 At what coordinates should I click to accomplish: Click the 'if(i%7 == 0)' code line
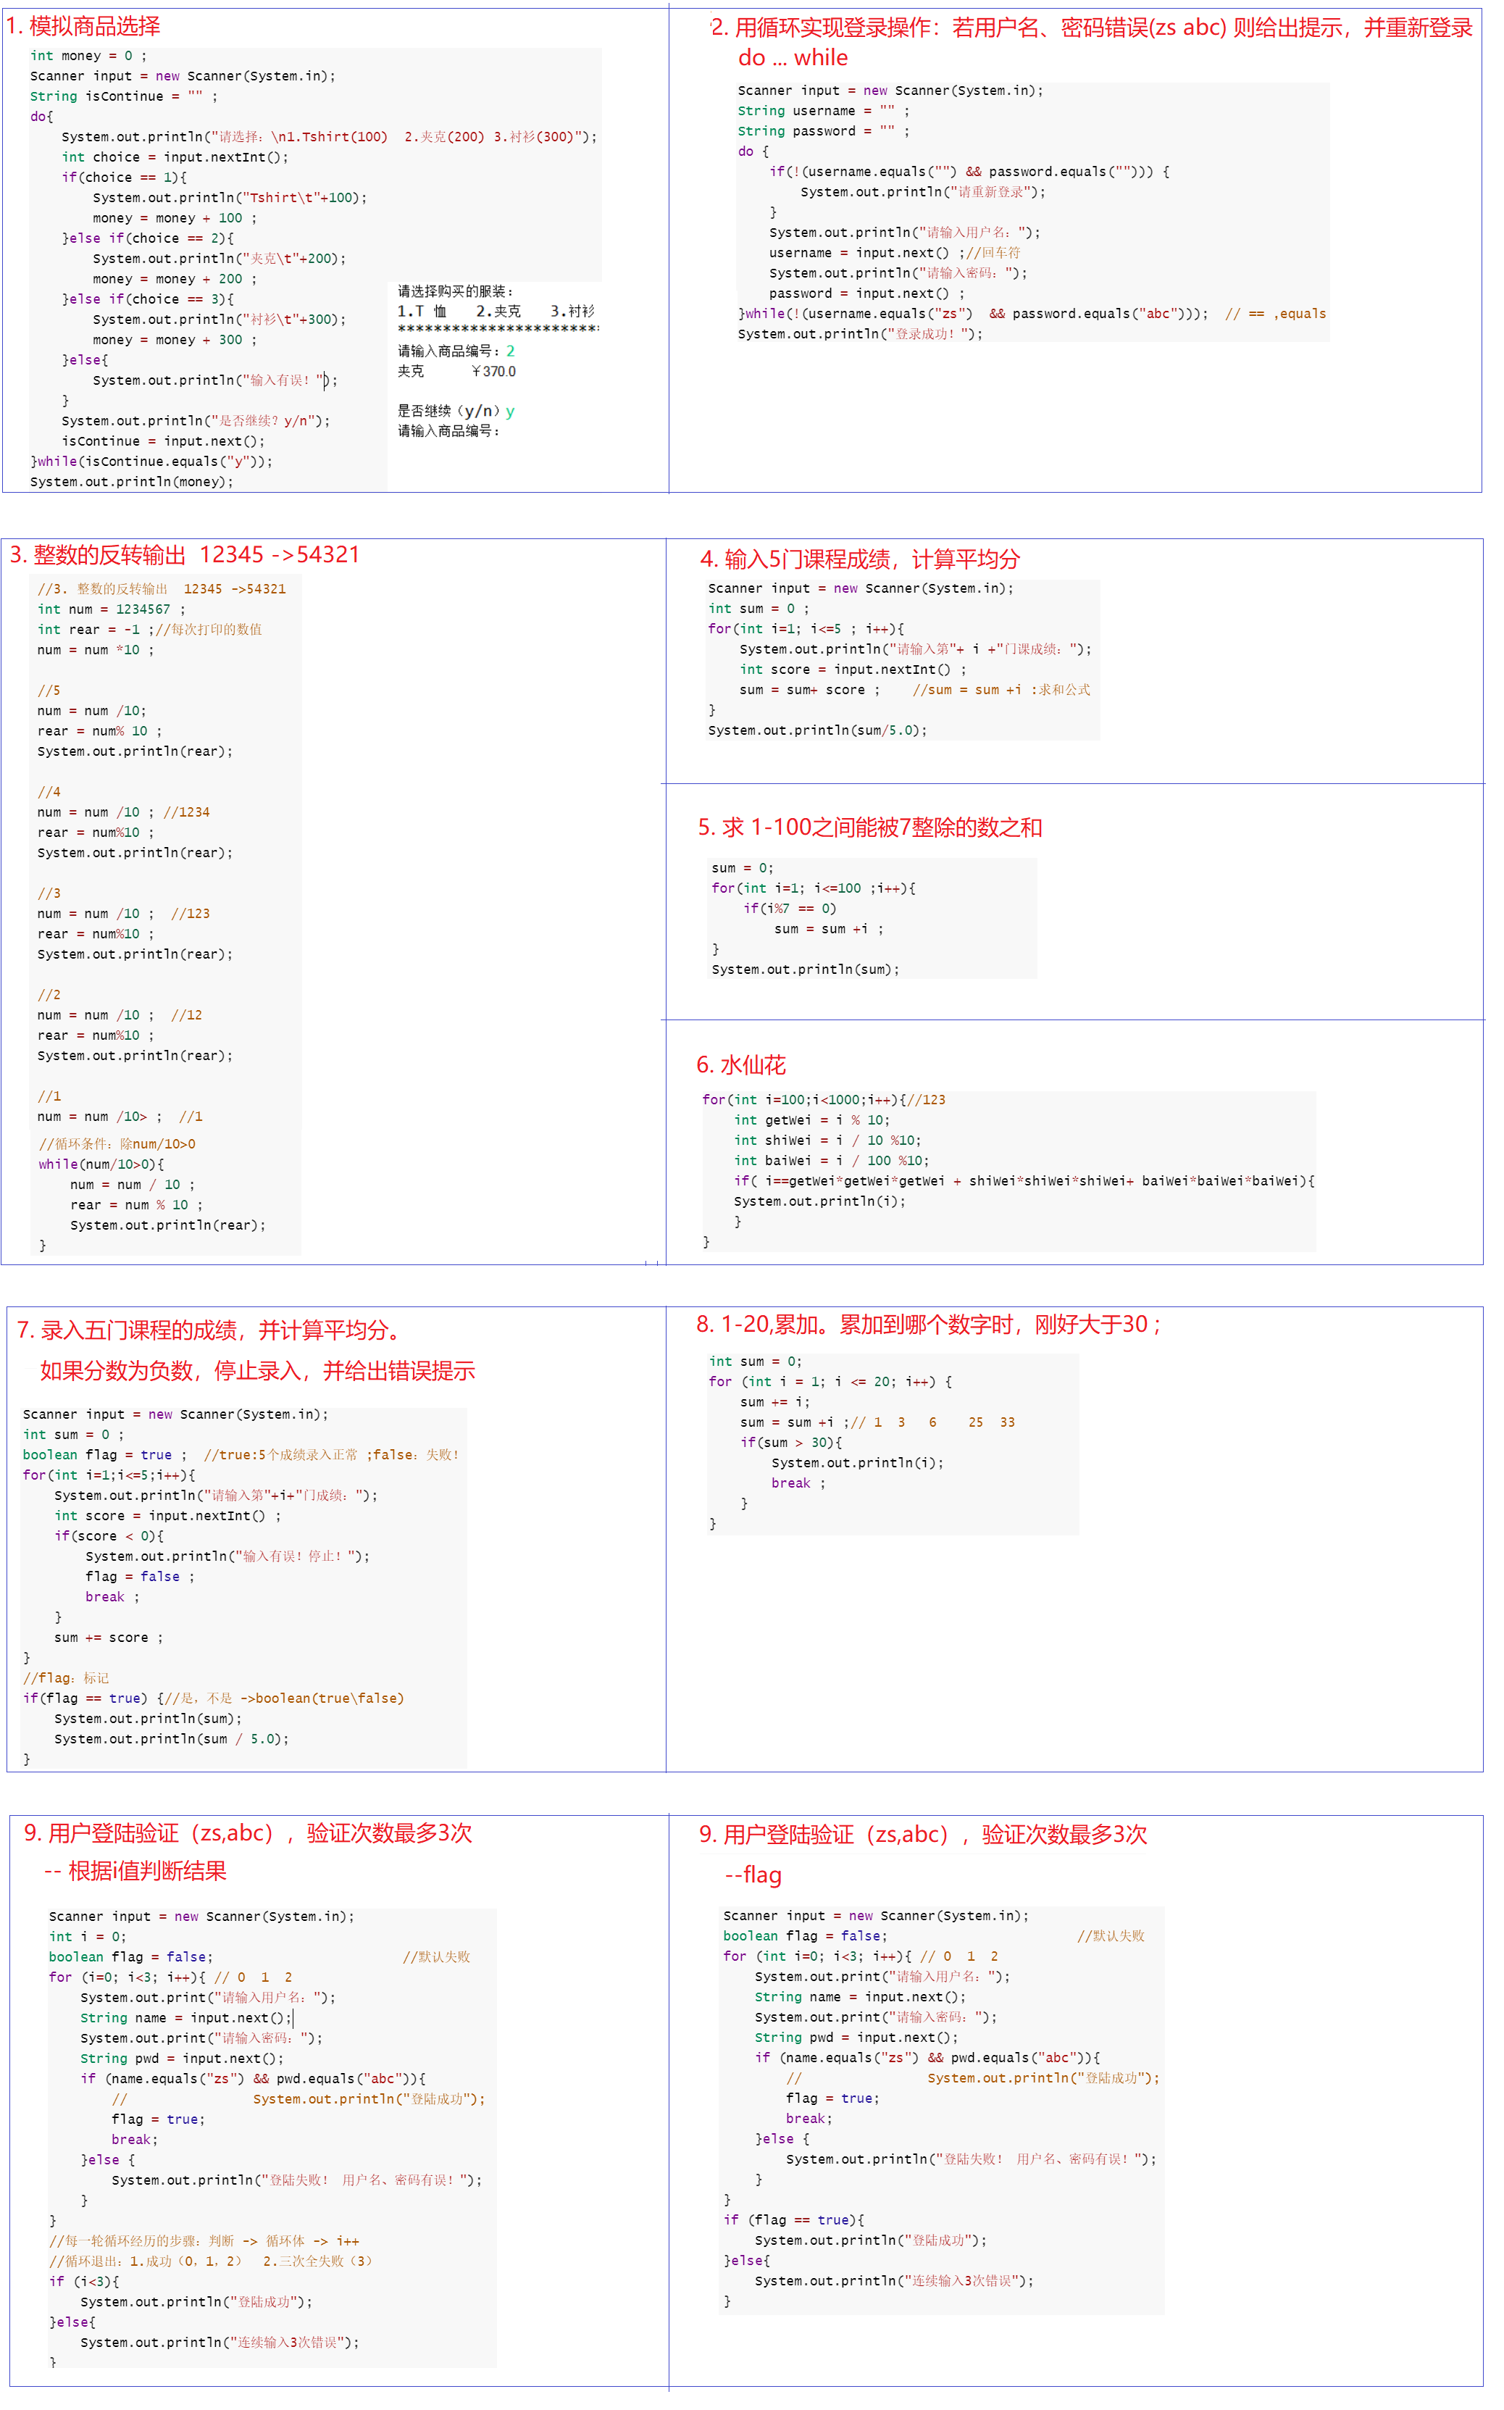coord(790,908)
